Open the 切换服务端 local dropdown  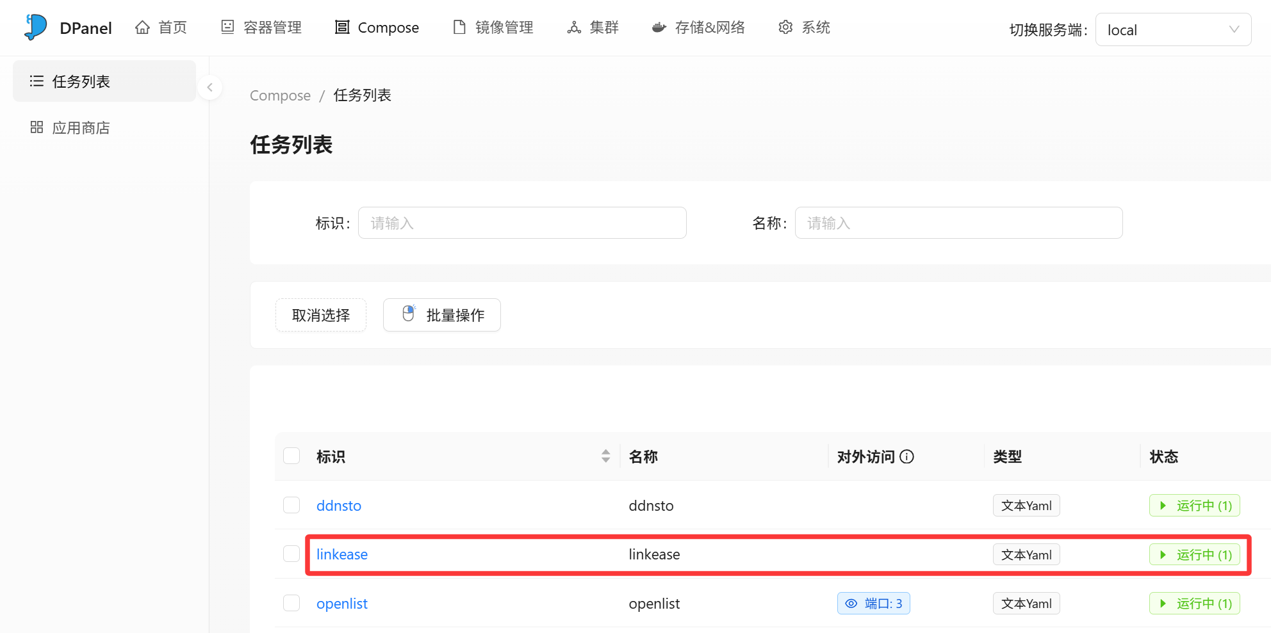pos(1173,30)
